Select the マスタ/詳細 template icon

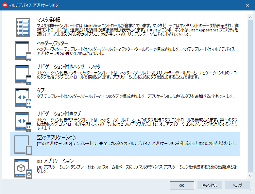tap(23, 27)
